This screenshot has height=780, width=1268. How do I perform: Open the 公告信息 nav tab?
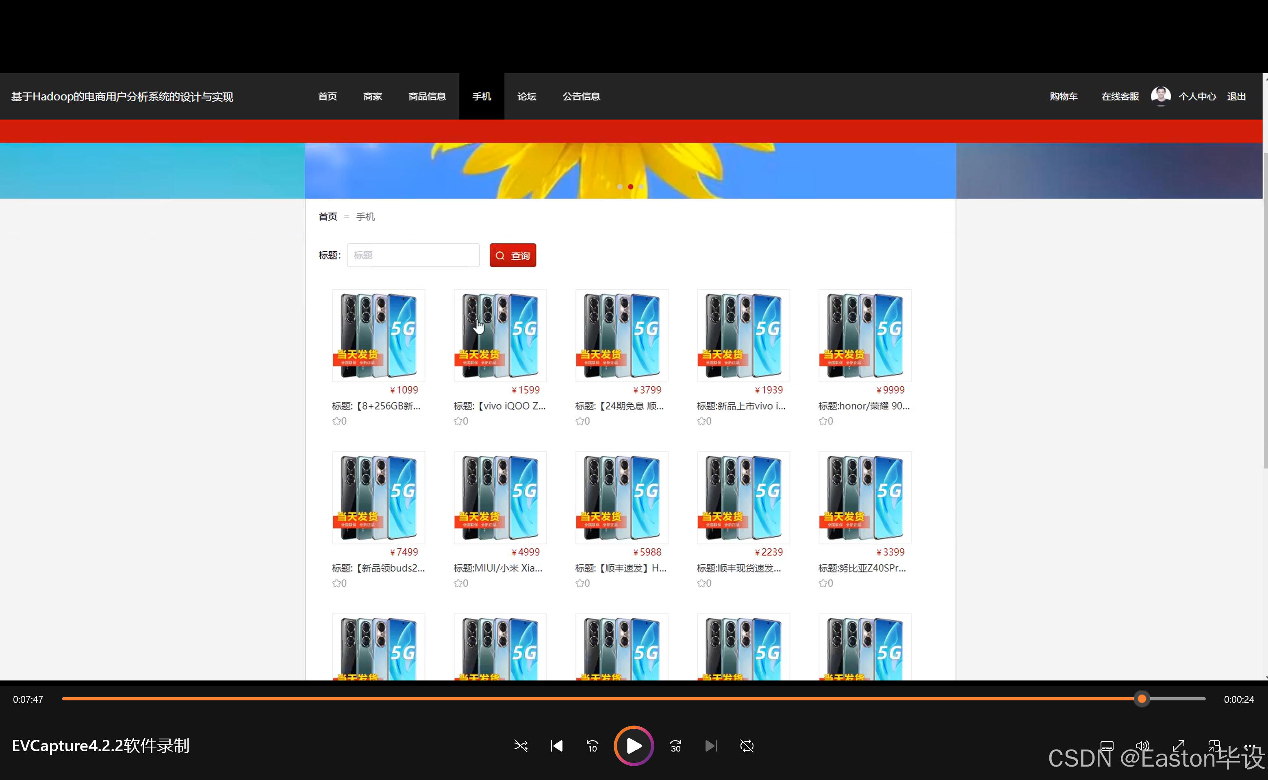click(581, 96)
